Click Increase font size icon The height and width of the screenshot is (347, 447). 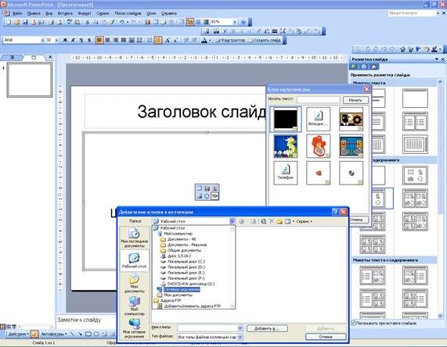[x=168, y=40]
